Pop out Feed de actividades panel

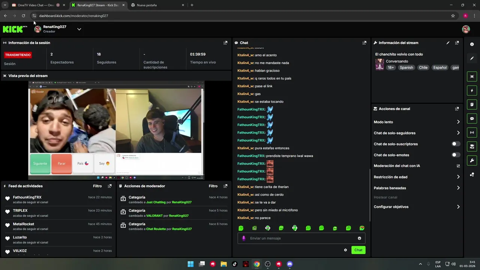coord(109,186)
